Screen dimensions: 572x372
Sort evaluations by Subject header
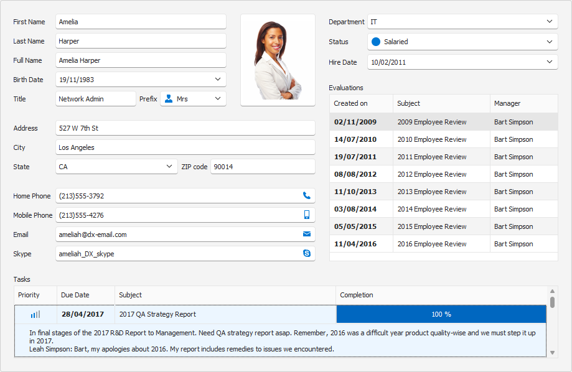click(441, 104)
